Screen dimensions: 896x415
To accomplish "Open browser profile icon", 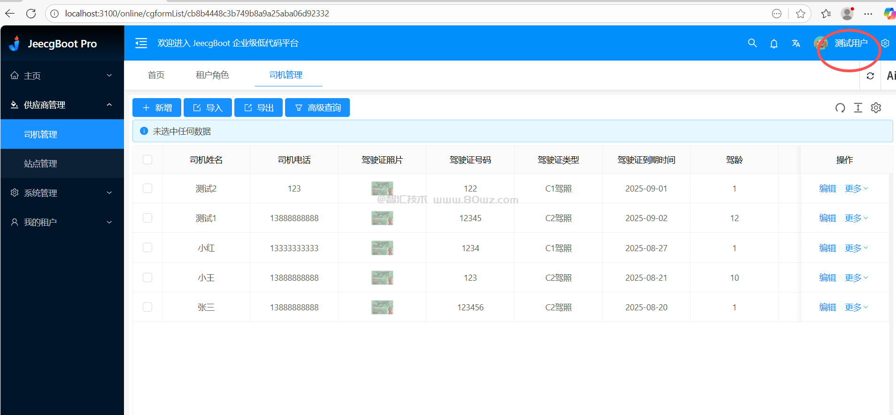I will [x=848, y=14].
